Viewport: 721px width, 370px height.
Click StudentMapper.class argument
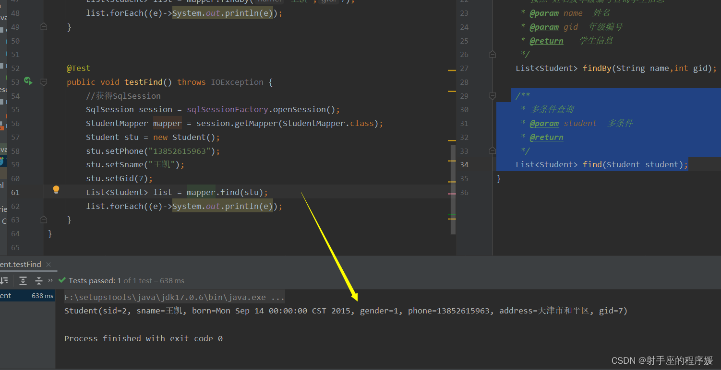[328, 123]
